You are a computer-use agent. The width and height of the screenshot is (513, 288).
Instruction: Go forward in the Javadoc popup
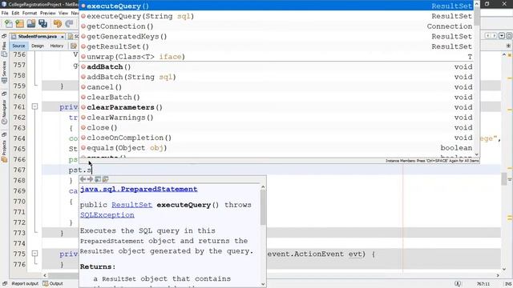coord(90,179)
